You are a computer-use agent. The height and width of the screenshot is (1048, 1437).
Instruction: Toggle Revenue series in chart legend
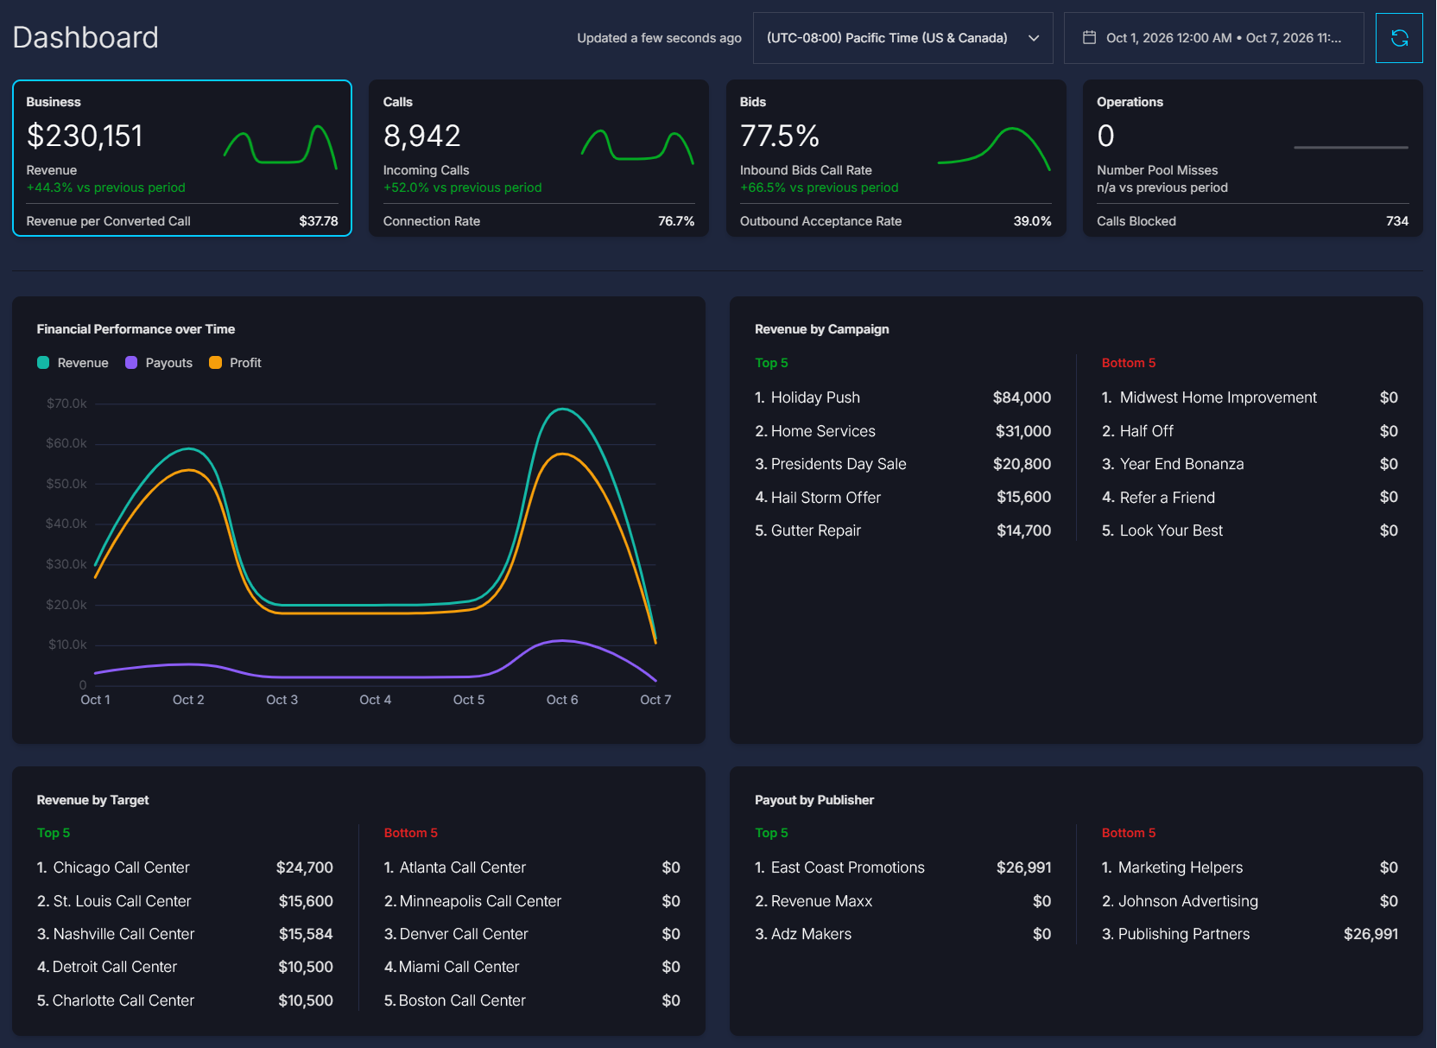click(x=73, y=363)
